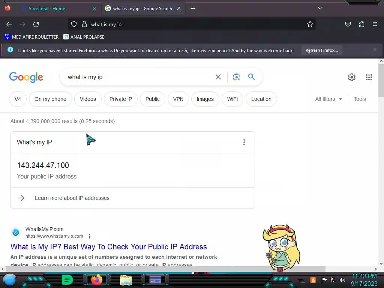The image size is (384, 288).
Task: Reload the current page
Action: tap(36, 24)
